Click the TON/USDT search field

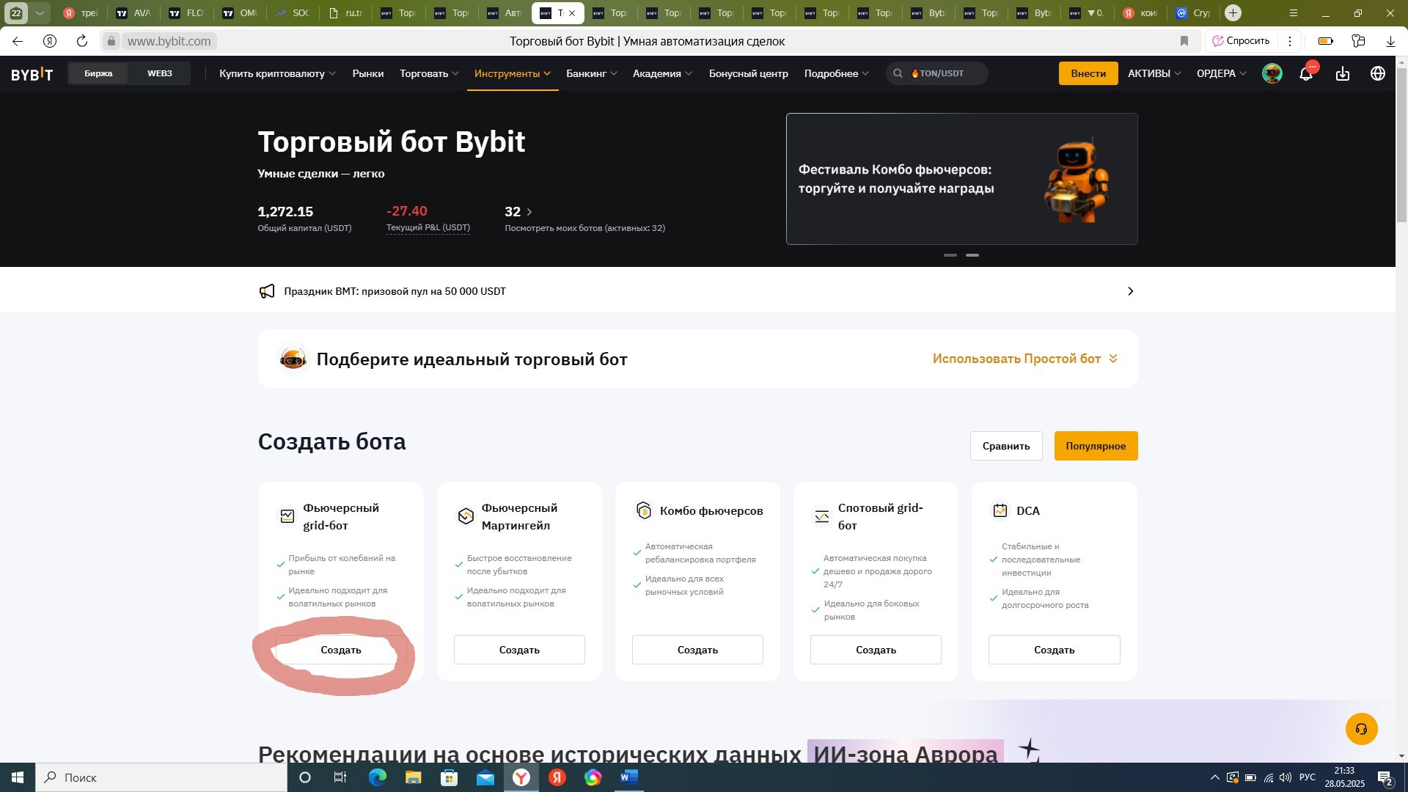coord(937,73)
